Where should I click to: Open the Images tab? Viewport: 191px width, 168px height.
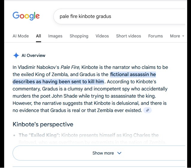pos(55,36)
